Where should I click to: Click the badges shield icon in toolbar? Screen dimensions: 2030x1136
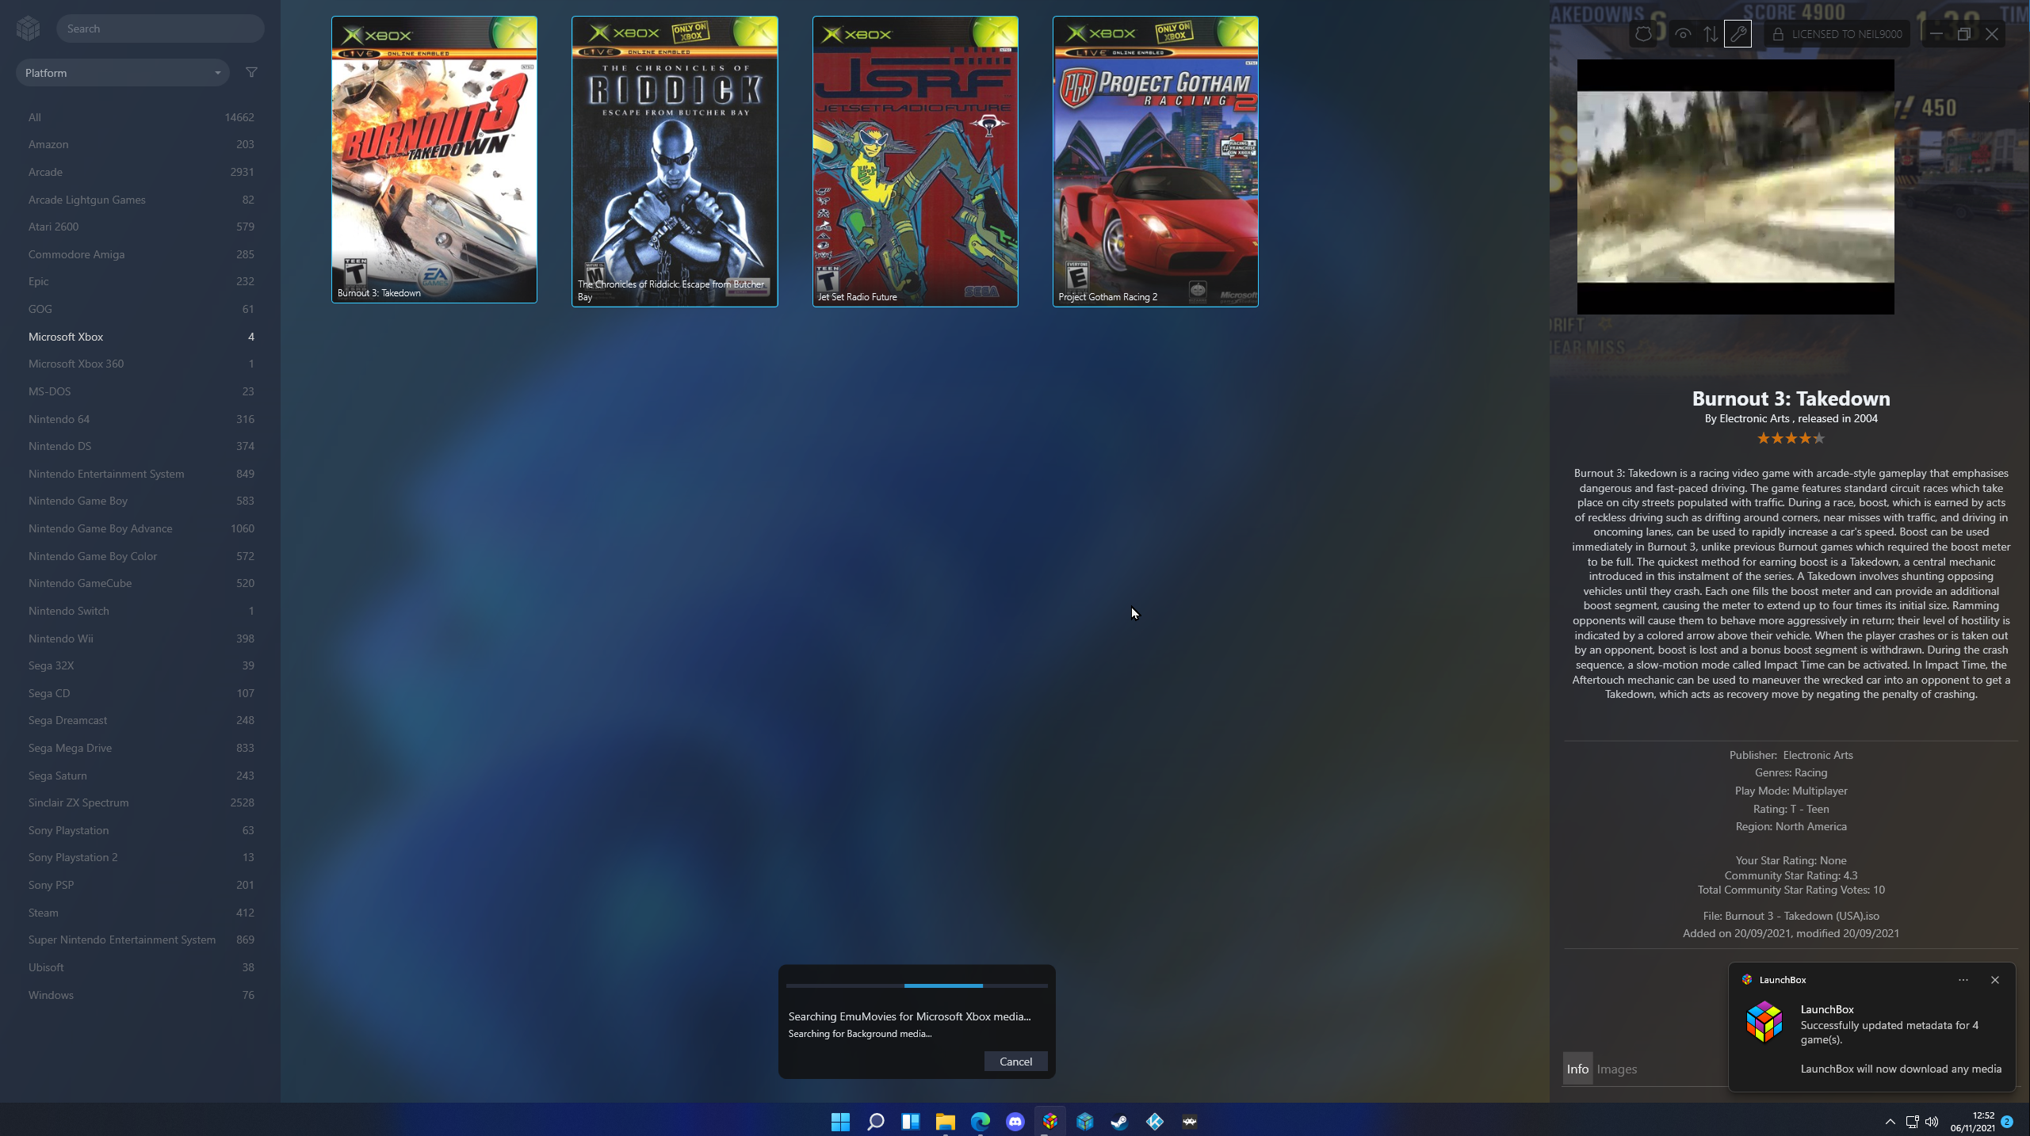[1643, 34]
